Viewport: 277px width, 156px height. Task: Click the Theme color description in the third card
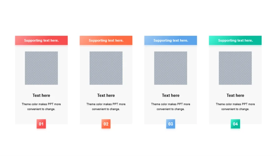coord(171,107)
